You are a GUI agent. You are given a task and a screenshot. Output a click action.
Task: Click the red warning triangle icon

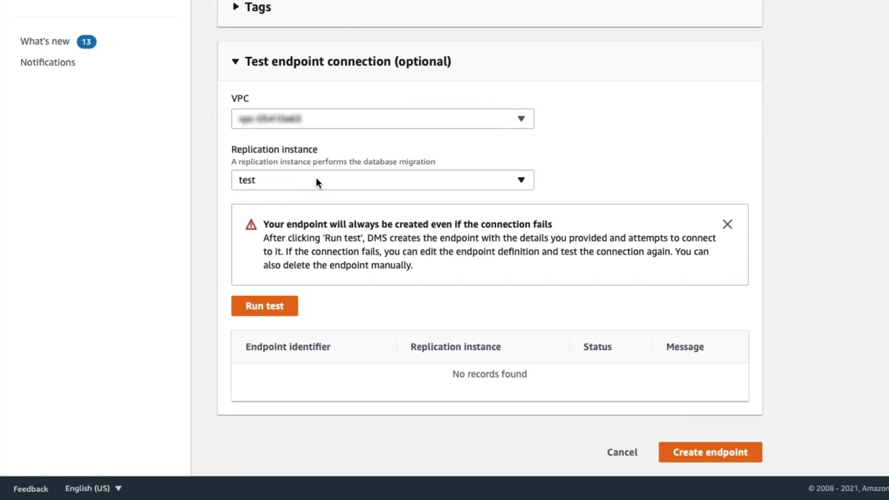(x=251, y=224)
